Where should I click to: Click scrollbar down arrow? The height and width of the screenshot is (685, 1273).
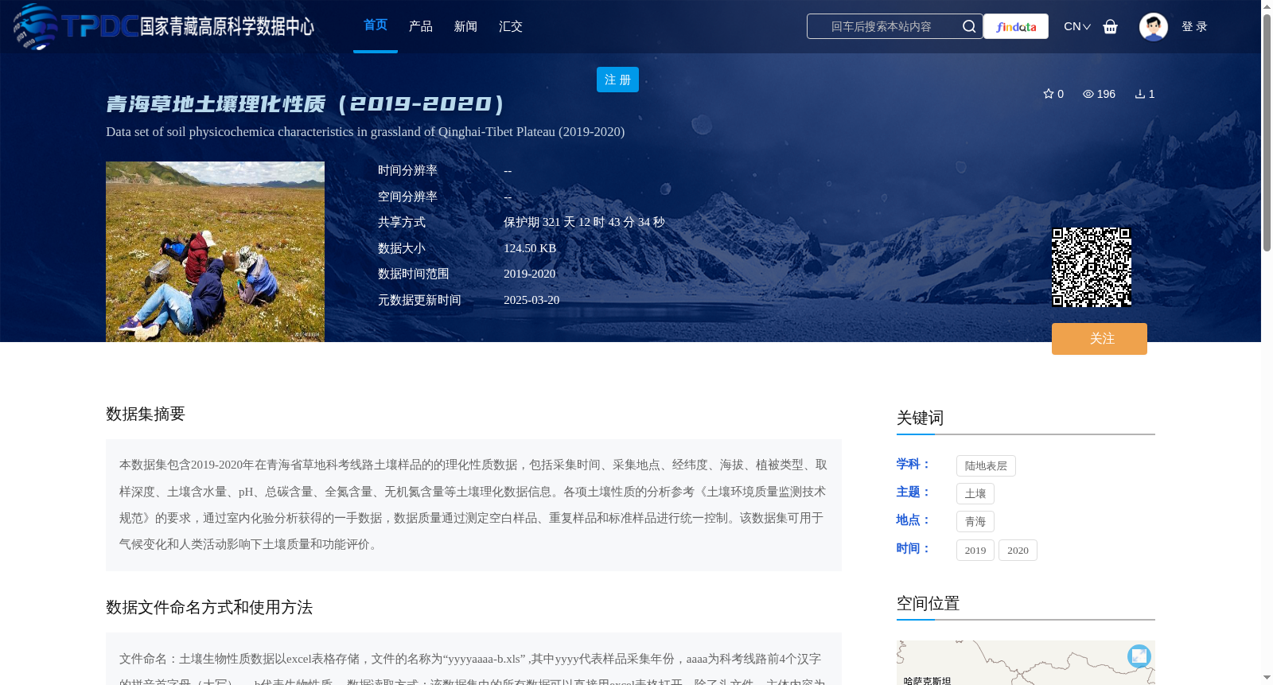tap(1267, 678)
